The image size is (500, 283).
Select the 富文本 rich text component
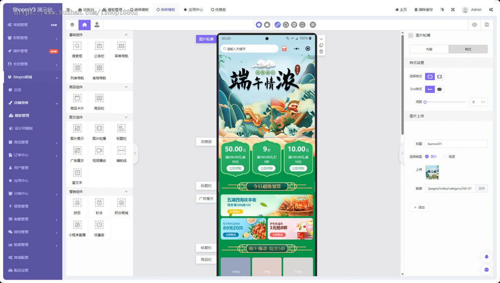coord(77,175)
